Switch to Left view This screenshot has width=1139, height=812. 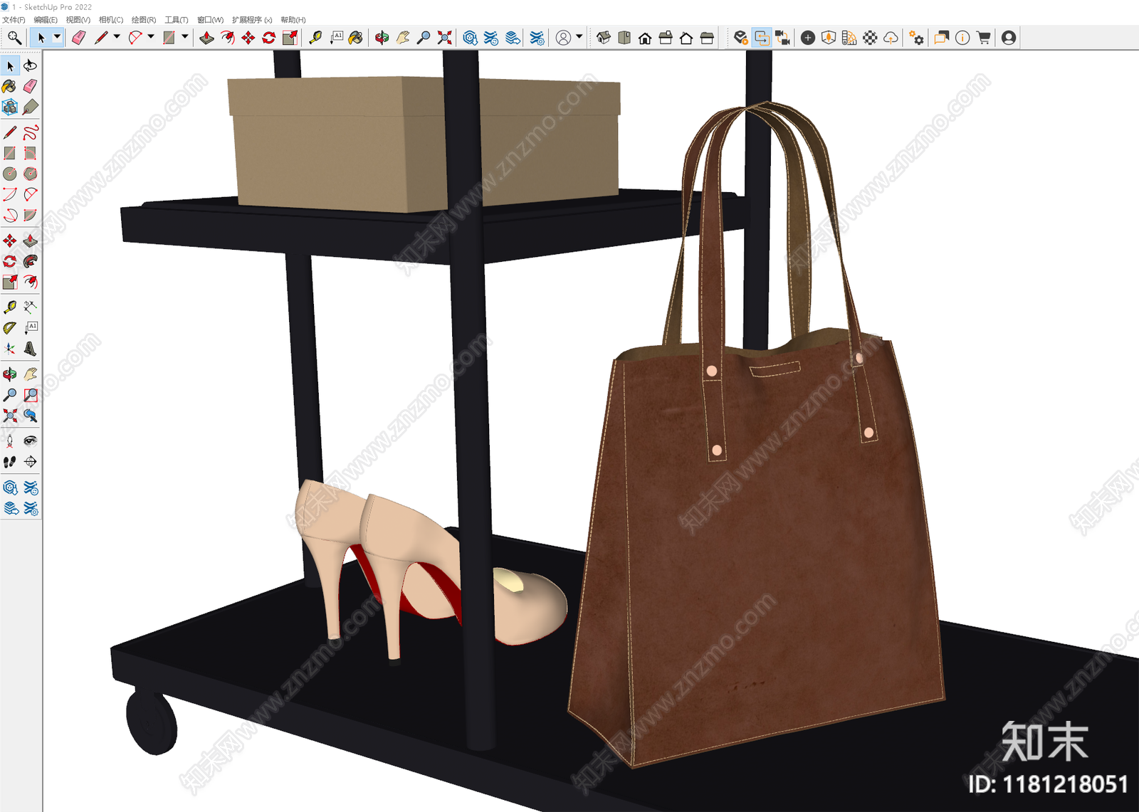(x=707, y=38)
